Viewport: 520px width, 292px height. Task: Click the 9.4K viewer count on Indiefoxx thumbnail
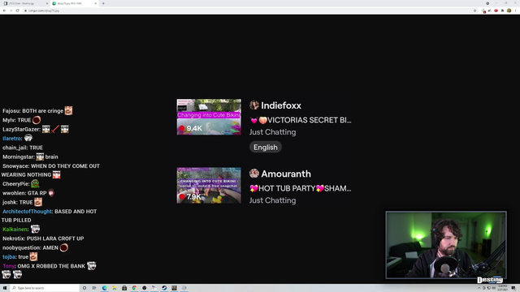(191, 128)
